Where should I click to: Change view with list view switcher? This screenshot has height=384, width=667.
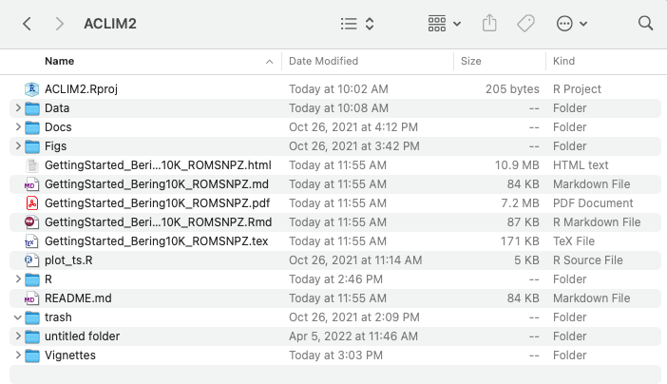tap(357, 23)
